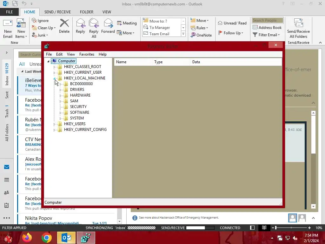Open the muted volume tray icon
Image resolution: width=325 pixels, height=244 pixels.
coord(295,238)
